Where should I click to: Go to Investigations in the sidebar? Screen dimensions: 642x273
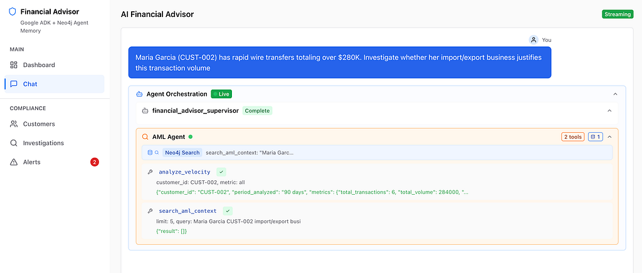coord(43,143)
